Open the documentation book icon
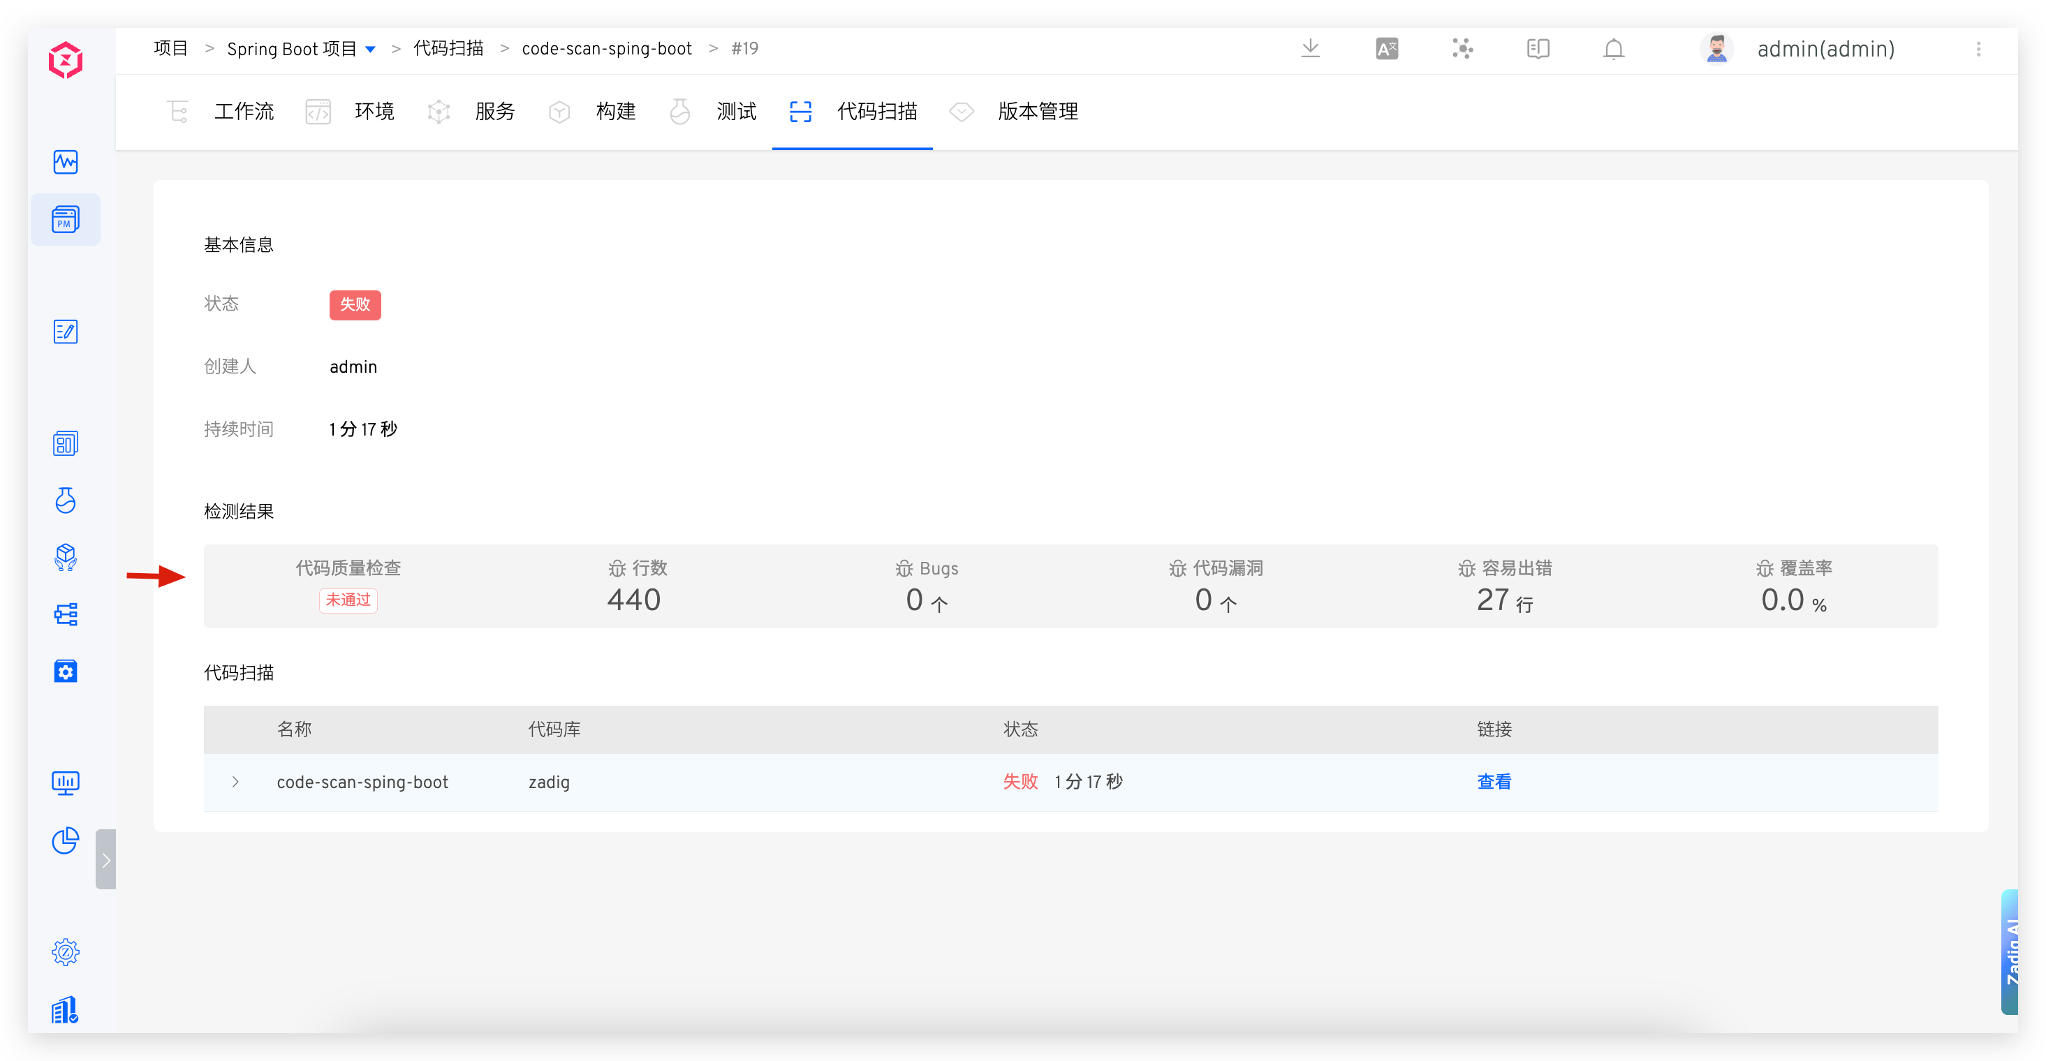This screenshot has height=1061, width=2046. click(x=1538, y=48)
